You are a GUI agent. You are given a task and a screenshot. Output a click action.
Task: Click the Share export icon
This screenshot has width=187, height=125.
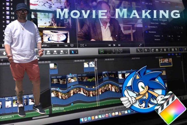[x=185, y=49]
